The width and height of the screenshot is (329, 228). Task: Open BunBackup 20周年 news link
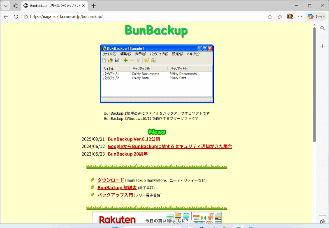pos(128,154)
